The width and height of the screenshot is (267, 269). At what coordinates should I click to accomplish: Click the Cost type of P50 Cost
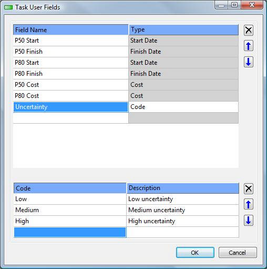coord(183,85)
